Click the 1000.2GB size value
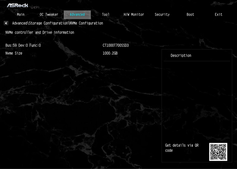The width and height of the screenshot is (237, 169). (110, 53)
